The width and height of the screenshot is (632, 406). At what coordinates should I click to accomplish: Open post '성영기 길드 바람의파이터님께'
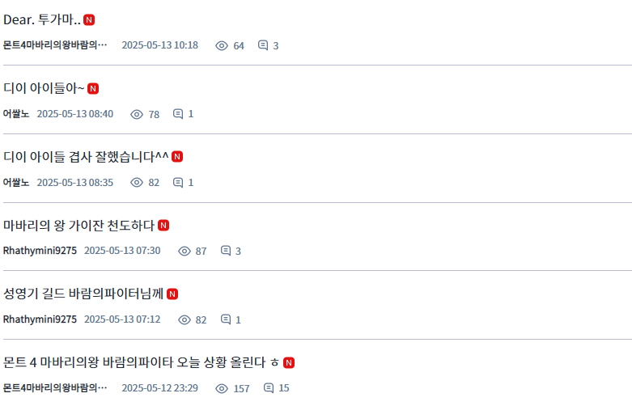coord(83,294)
